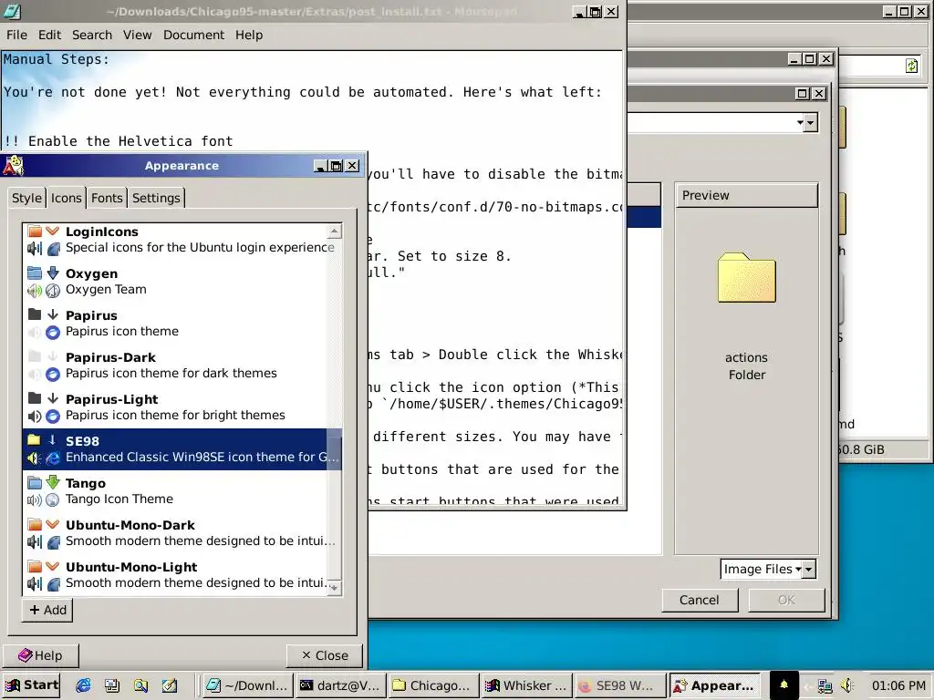Viewport: 934px width, 700px height.
Task: Switch to the Whisker taskbar item
Action: (526, 685)
